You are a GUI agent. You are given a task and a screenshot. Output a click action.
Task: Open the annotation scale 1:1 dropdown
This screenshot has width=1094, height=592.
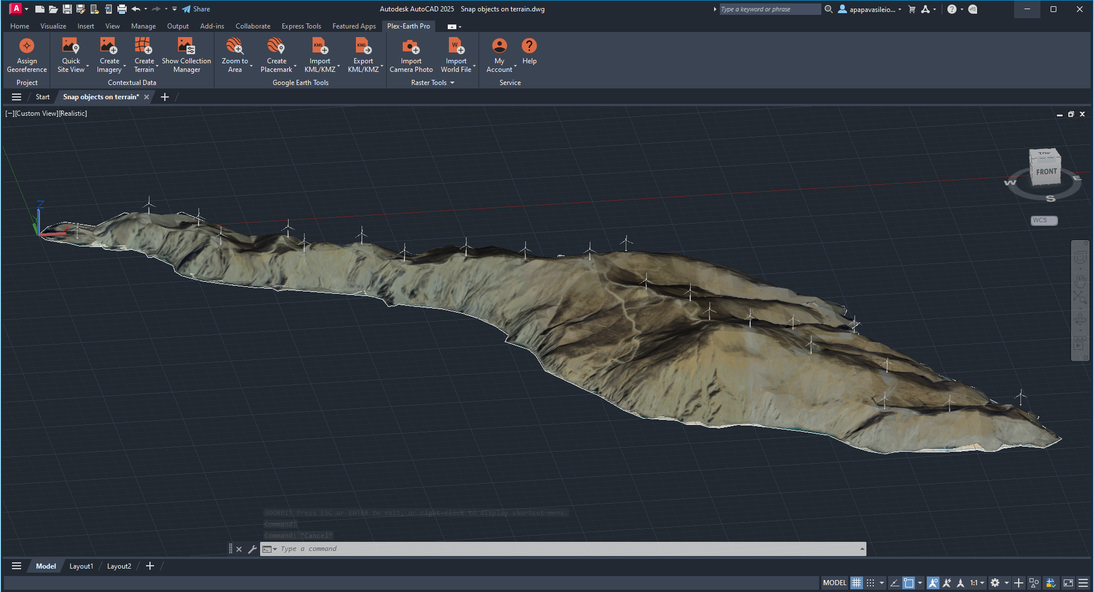(x=977, y=583)
